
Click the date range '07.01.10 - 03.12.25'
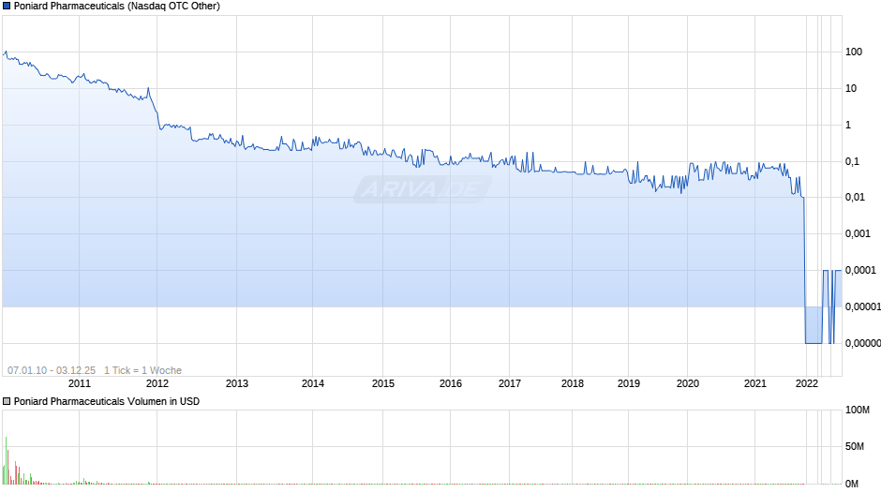point(52,370)
